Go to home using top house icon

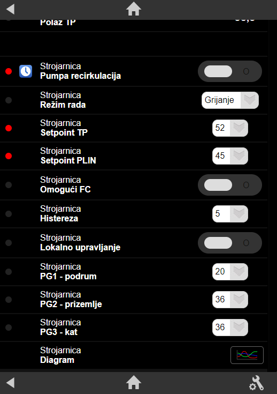[134, 9]
